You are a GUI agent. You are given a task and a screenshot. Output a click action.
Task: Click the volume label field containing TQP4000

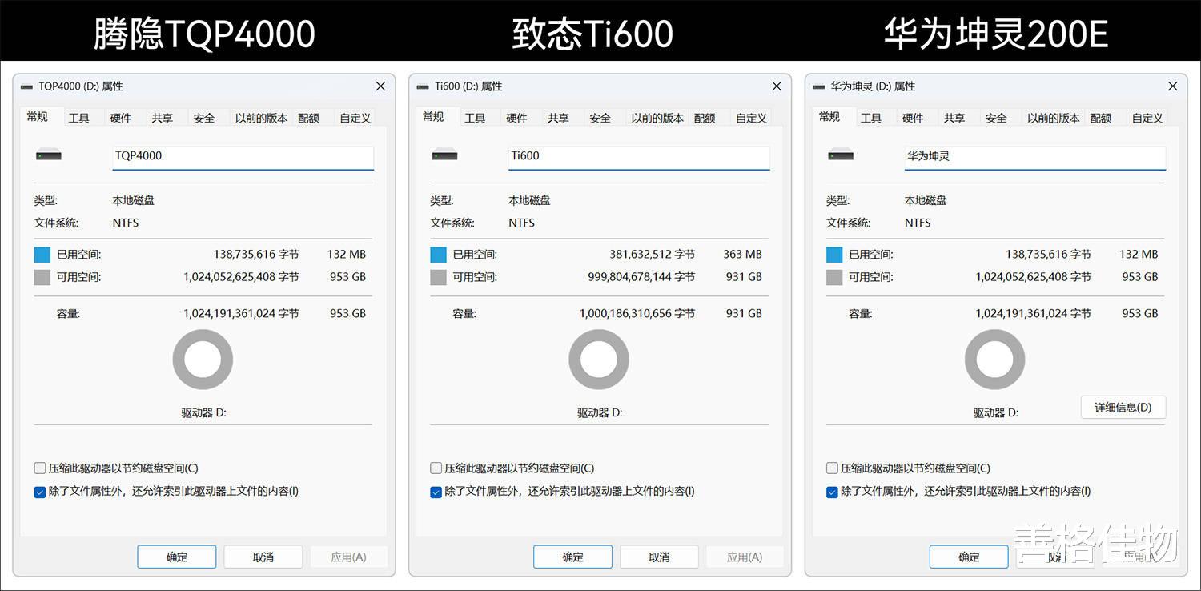point(243,157)
